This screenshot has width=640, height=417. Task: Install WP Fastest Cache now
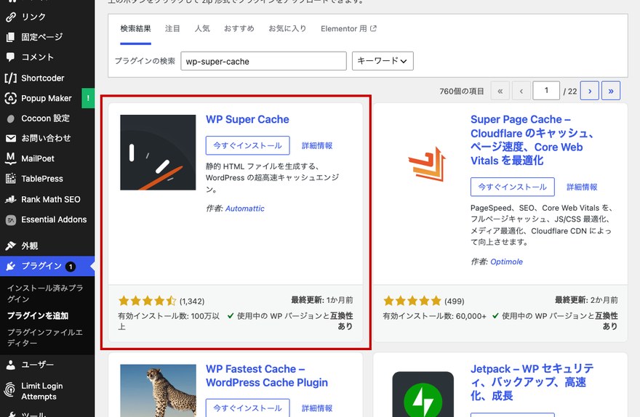pyautogui.click(x=248, y=408)
